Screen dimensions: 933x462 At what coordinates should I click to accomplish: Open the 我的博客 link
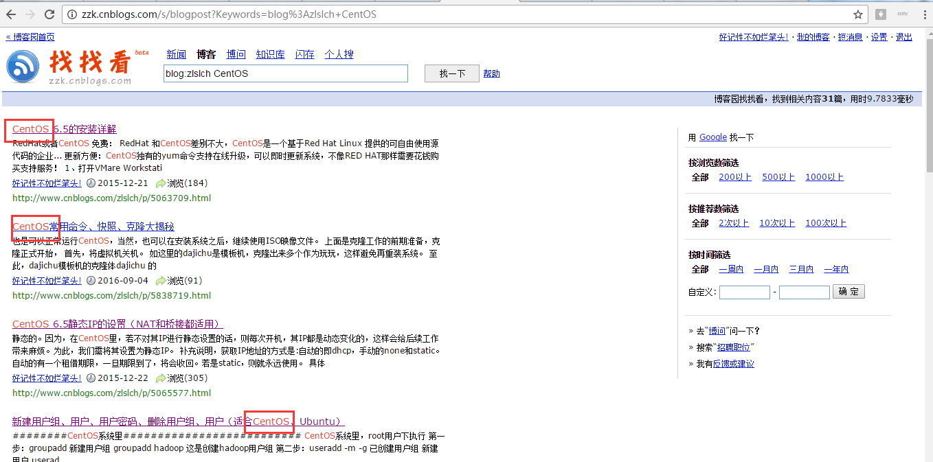(x=813, y=37)
